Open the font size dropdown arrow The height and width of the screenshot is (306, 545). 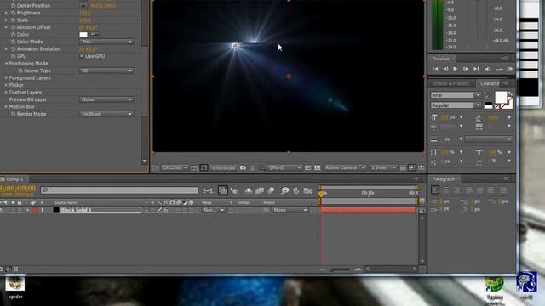[x=462, y=117]
